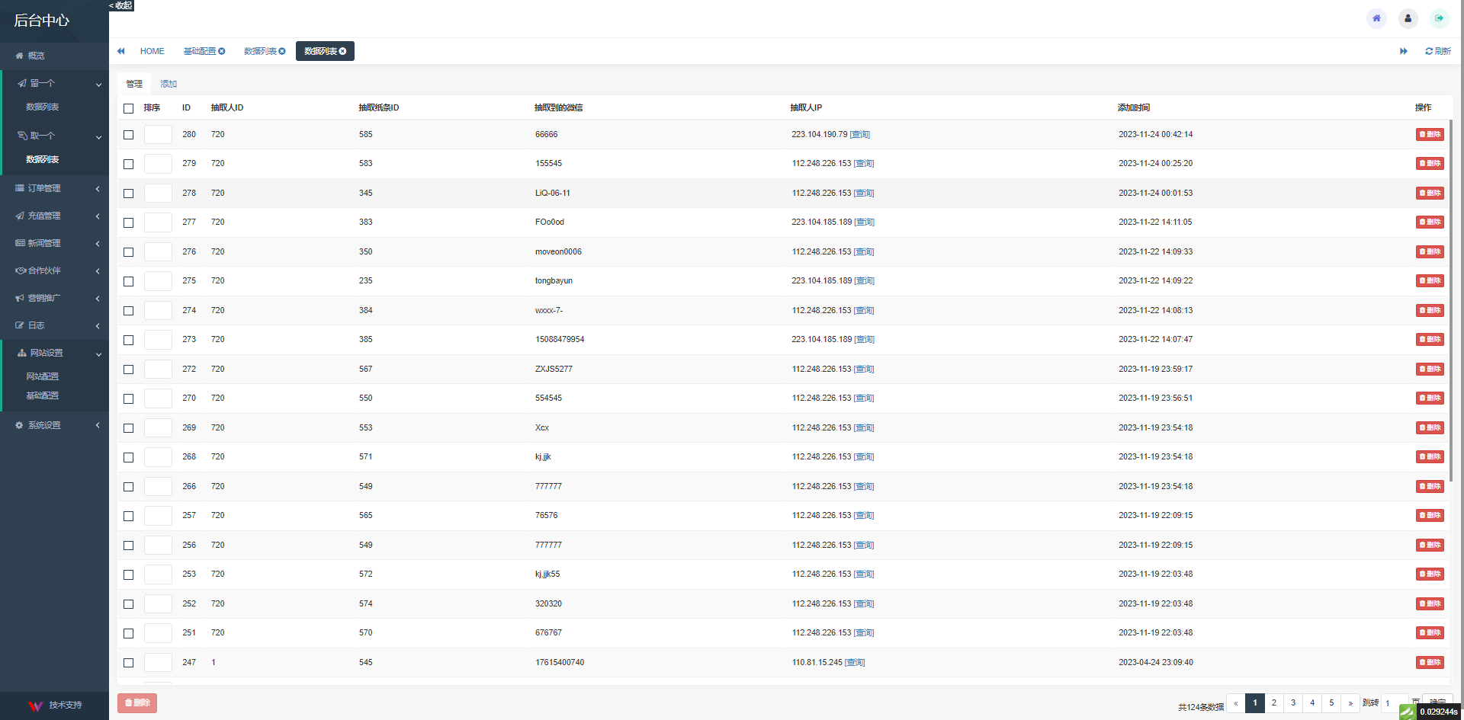Toggle the select-all checkbox in table header

click(x=128, y=108)
